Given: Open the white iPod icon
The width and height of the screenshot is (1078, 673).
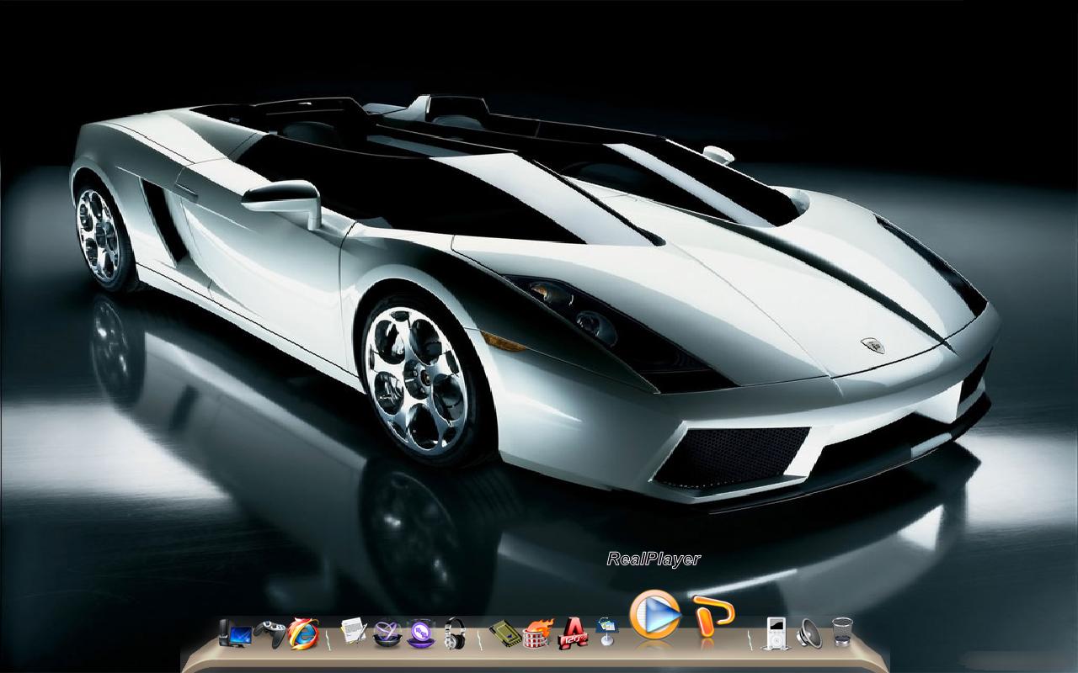Looking at the screenshot, I should 776,632.
